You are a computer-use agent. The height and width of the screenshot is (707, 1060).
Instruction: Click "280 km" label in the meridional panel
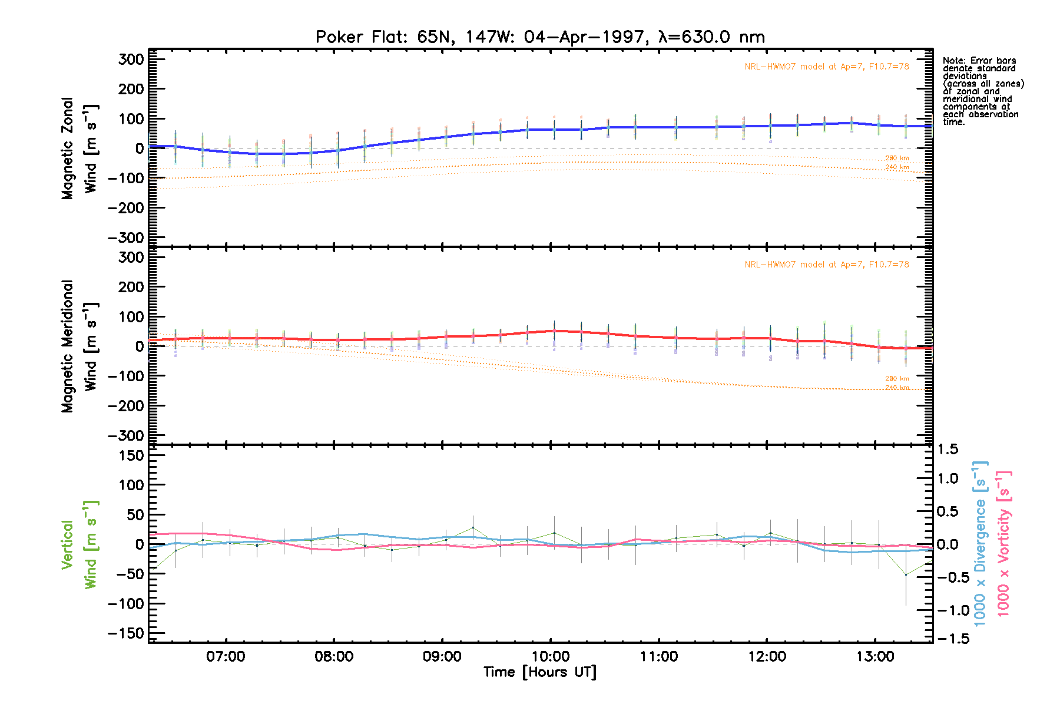(897, 378)
